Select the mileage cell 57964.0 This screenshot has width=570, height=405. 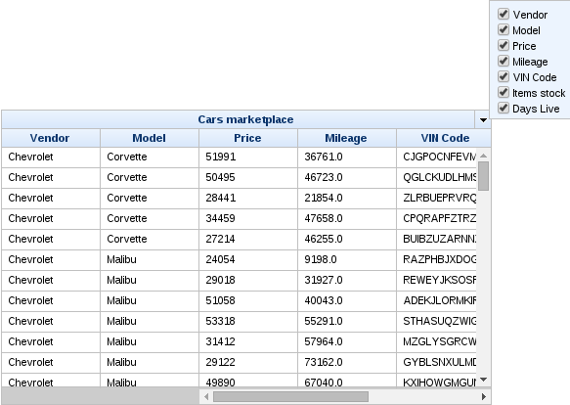[347, 342]
